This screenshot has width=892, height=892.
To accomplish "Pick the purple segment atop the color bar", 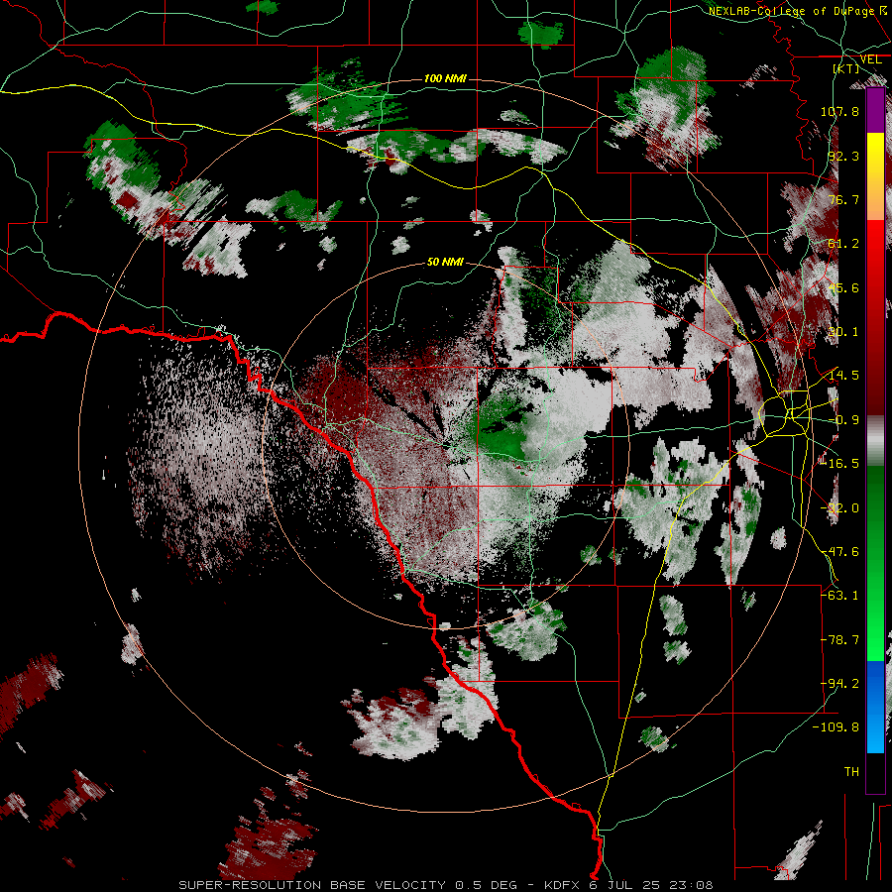I will tap(875, 110).
